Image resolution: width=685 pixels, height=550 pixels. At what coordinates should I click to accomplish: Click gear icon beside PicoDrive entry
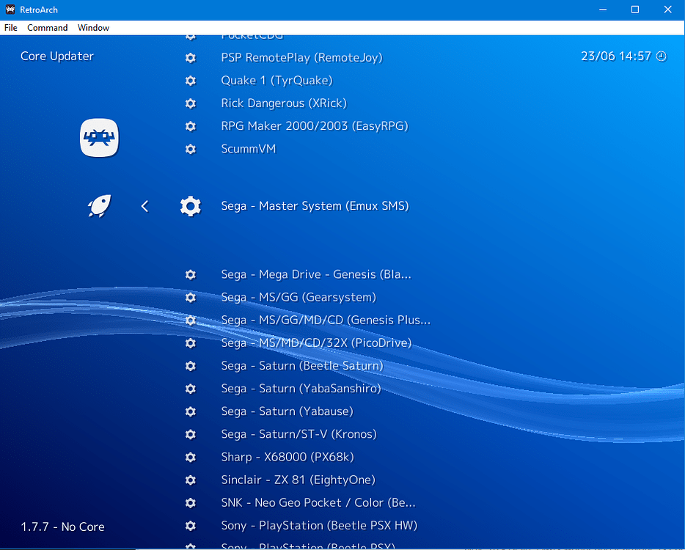click(191, 343)
